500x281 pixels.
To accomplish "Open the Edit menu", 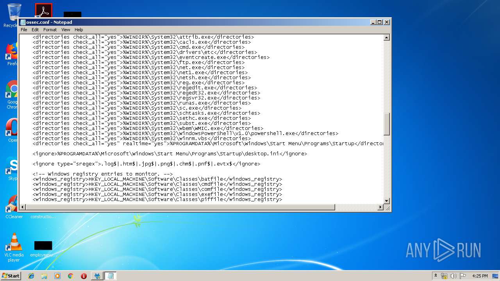I will coord(35,30).
